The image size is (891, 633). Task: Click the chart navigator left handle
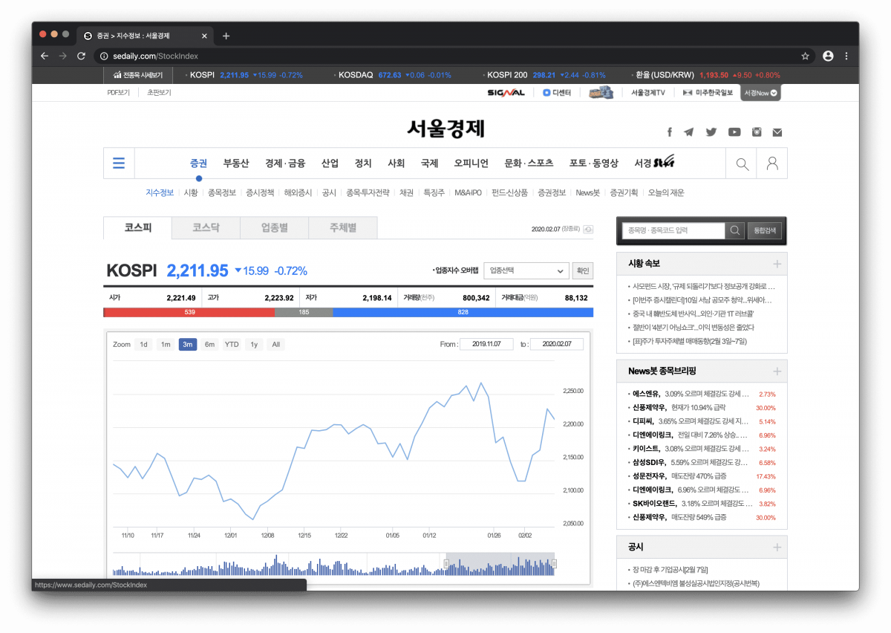click(446, 564)
